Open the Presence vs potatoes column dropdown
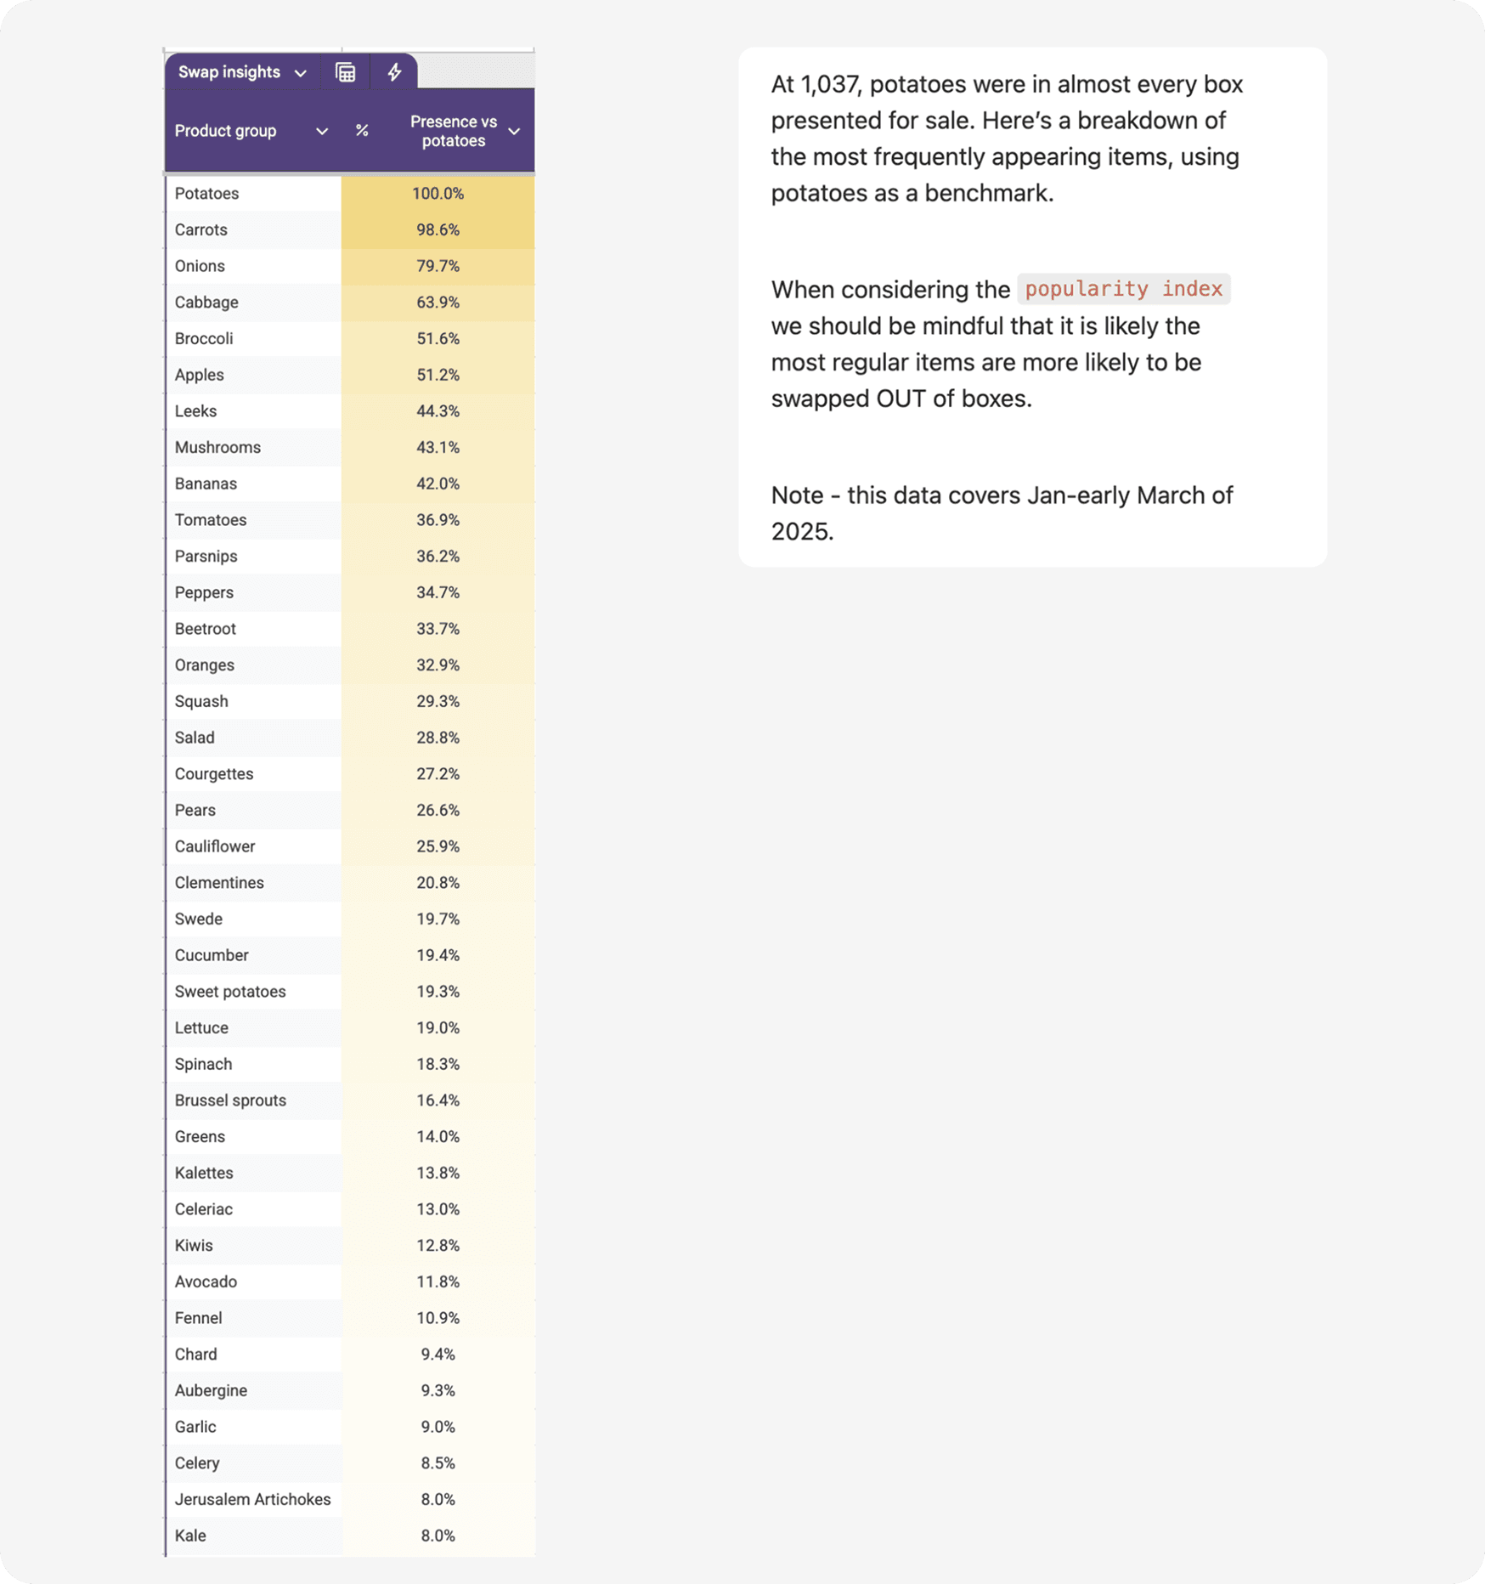Image resolution: width=1485 pixels, height=1584 pixels. coord(514,131)
